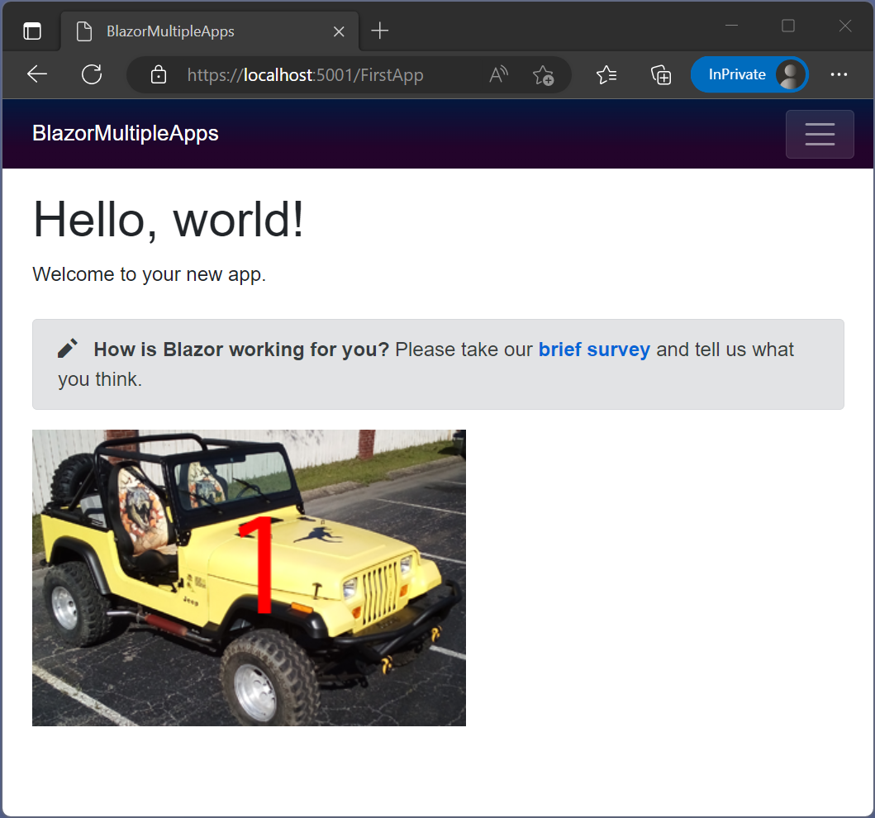The width and height of the screenshot is (875, 818).
Task: Open the Favorites list star icon
Action: [x=606, y=74]
